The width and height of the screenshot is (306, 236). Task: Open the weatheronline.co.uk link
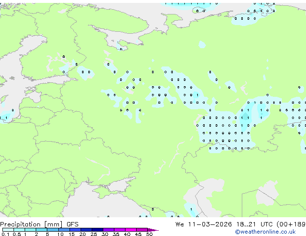pos(265,232)
